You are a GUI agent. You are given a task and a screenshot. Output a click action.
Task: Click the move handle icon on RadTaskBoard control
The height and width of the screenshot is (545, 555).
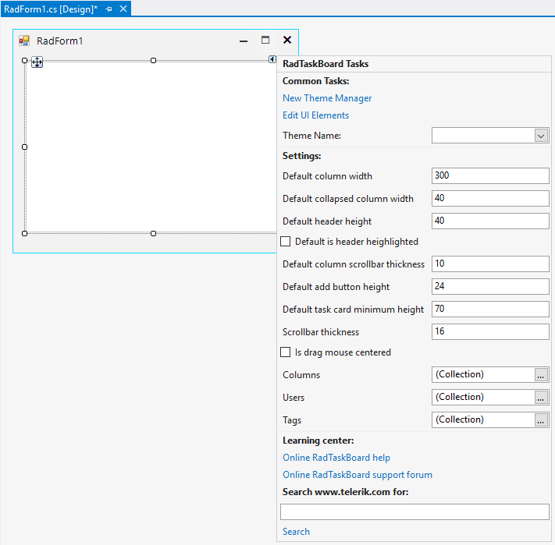(x=37, y=62)
